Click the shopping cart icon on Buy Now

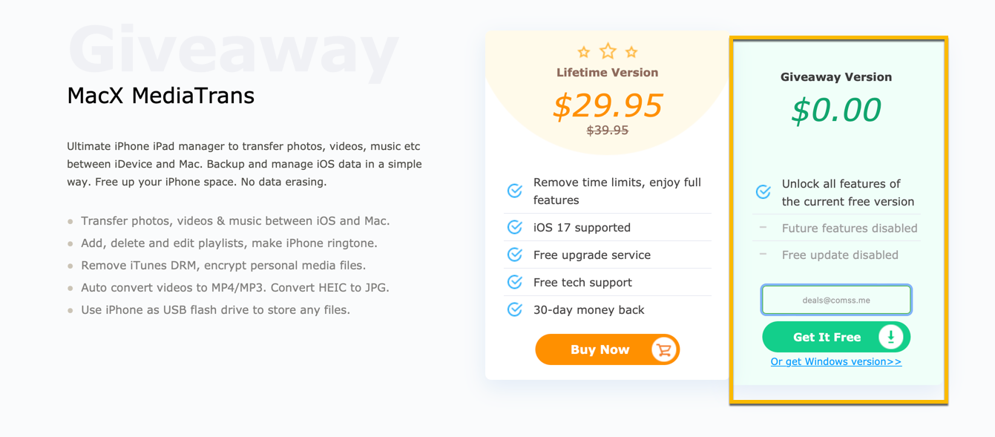click(663, 349)
